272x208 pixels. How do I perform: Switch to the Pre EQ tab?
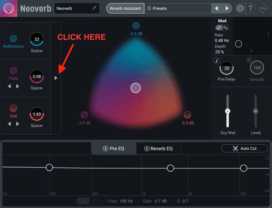click(114, 149)
